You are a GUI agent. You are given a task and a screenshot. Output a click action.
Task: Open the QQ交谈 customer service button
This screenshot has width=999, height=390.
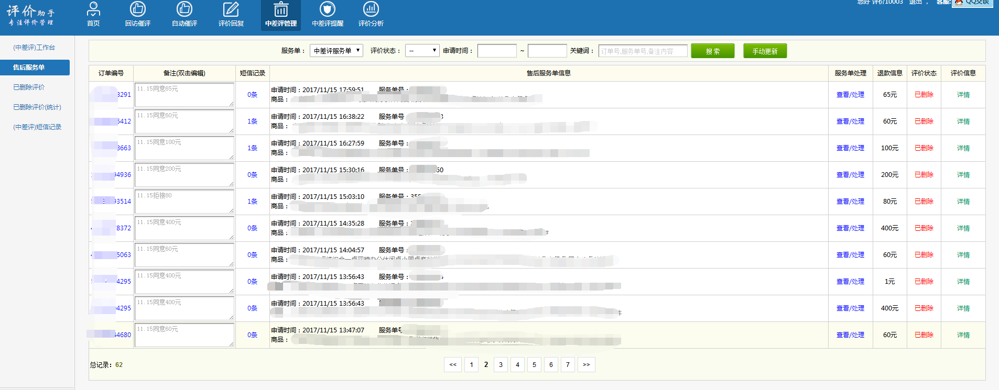tap(973, 3)
